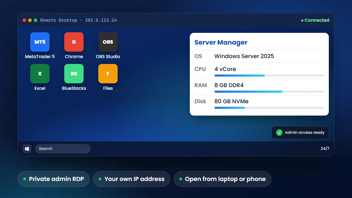The width and height of the screenshot is (352, 198).
Task: Click the Admin access ready notification
Action: (x=300, y=133)
